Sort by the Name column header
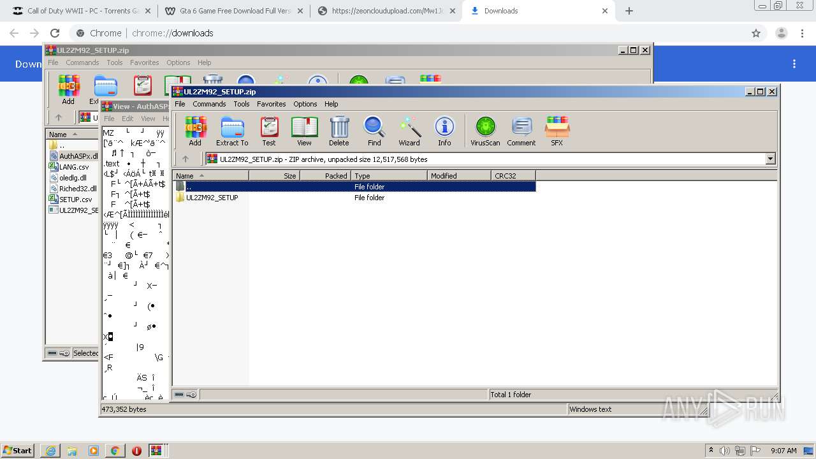 click(x=210, y=176)
